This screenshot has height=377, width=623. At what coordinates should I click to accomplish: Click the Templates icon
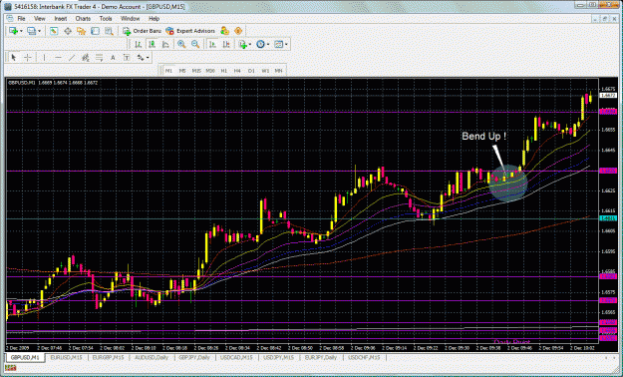278,44
